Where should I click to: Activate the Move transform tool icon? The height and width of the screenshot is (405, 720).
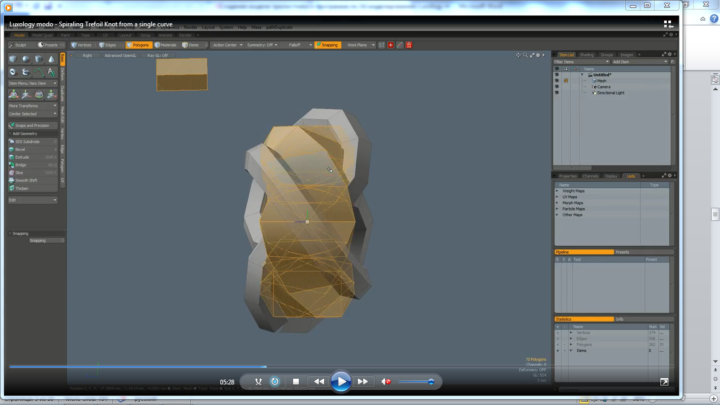coord(26,95)
